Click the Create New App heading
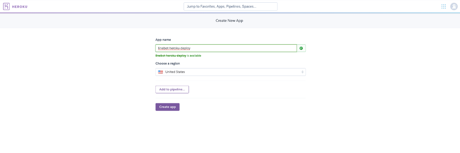The height and width of the screenshot is (153, 460). pyautogui.click(x=229, y=21)
